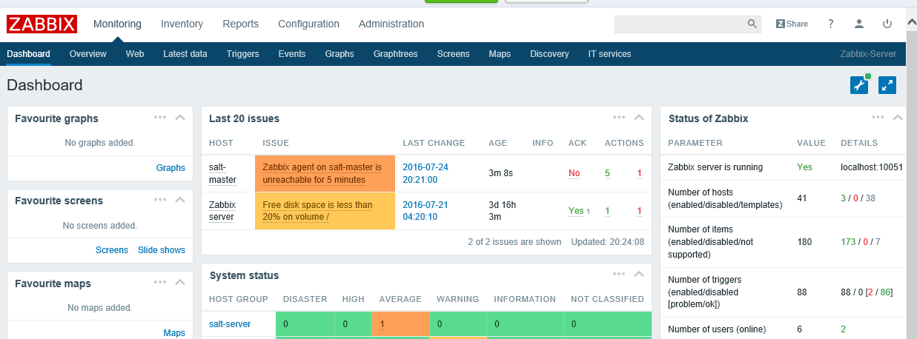Image resolution: width=917 pixels, height=339 pixels.
Task: Switch to the Graphtrees tab
Action: click(396, 54)
